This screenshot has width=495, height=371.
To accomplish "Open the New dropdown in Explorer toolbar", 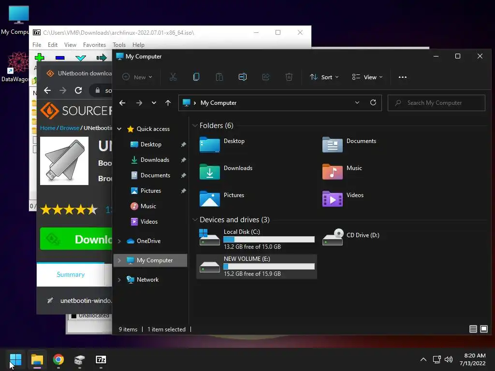I will click(x=137, y=77).
